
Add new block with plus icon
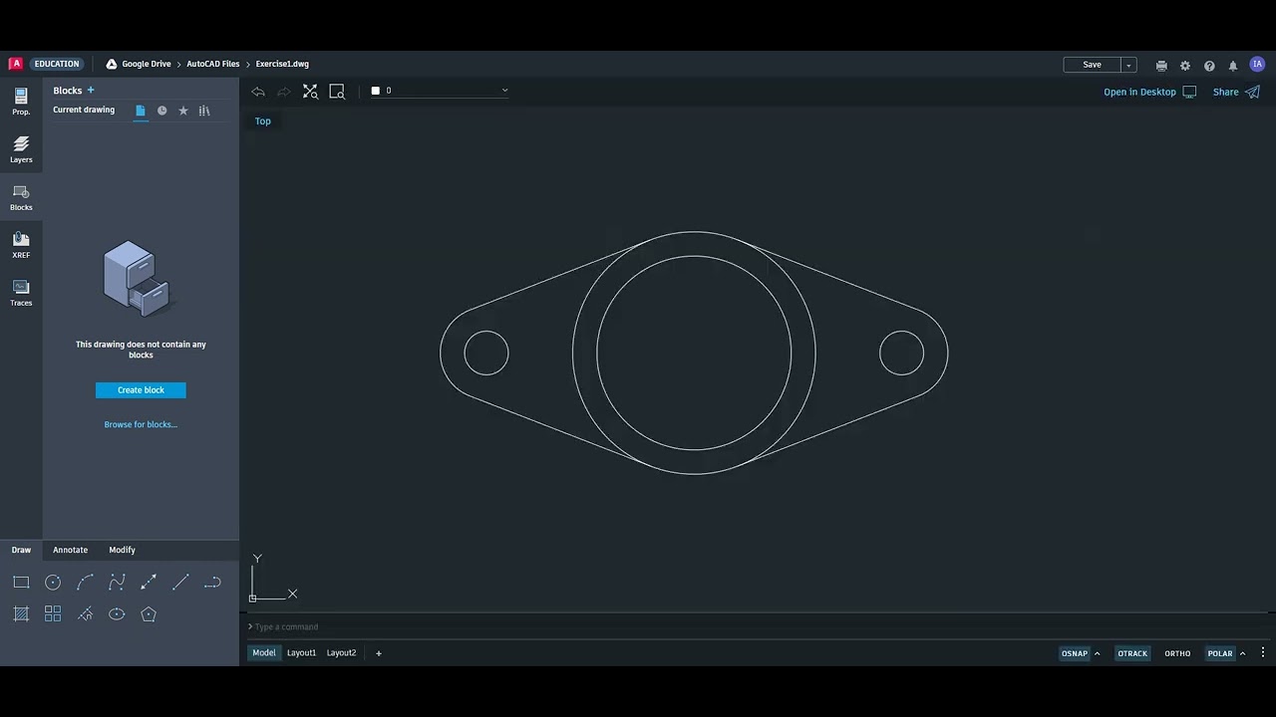(x=91, y=90)
